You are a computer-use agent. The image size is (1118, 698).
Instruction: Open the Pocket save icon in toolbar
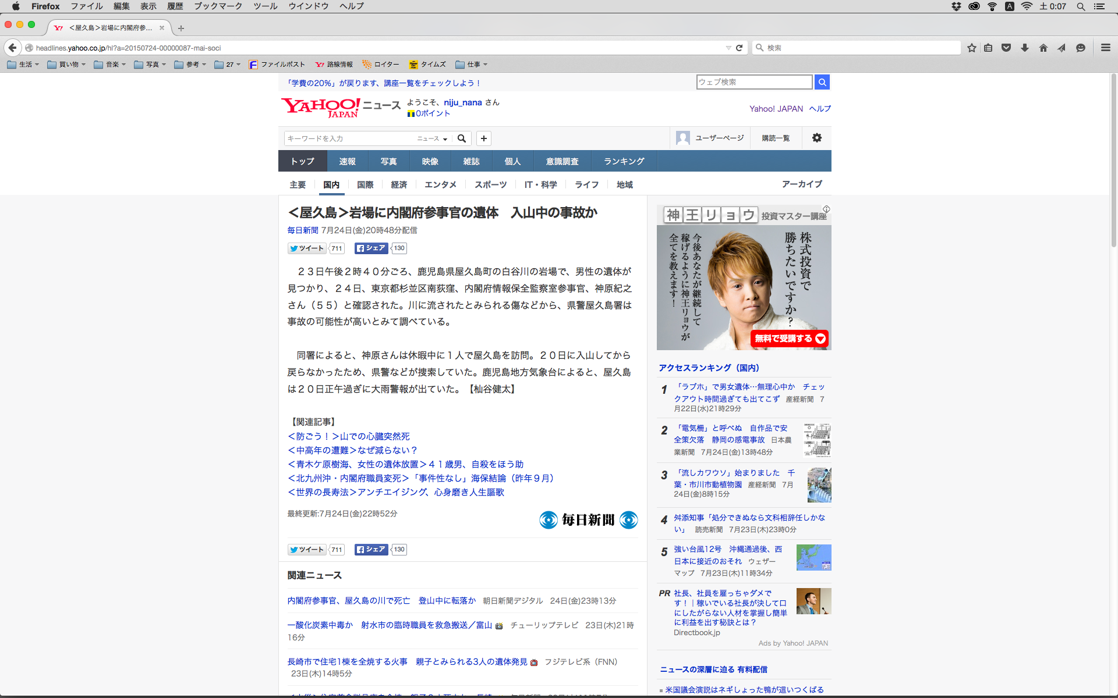(x=1006, y=48)
